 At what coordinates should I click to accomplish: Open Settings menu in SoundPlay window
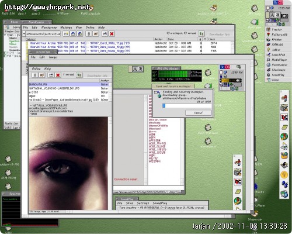tap(143, 203)
